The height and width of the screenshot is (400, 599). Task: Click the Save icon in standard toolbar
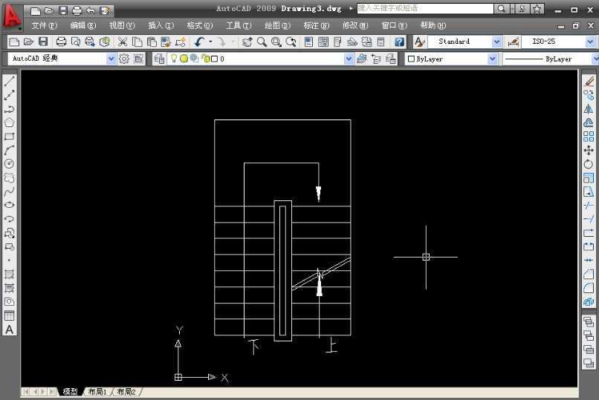(43, 42)
